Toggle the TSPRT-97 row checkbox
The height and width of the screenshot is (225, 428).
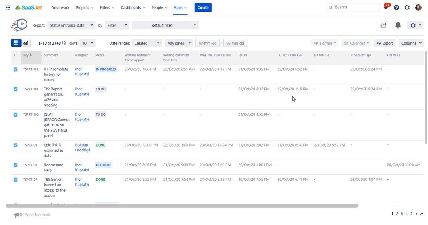(x=15, y=180)
